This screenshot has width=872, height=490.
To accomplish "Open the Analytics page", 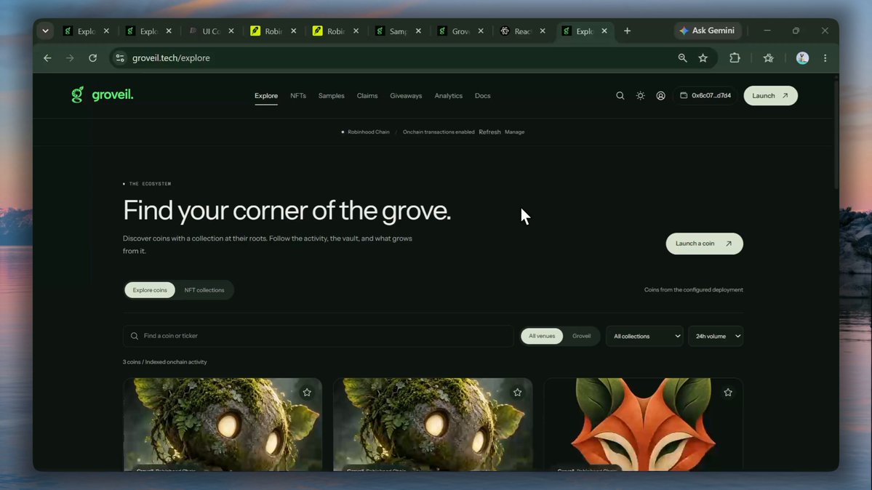I will tap(448, 96).
